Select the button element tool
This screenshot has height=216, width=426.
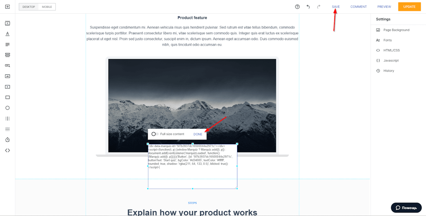point(8,65)
